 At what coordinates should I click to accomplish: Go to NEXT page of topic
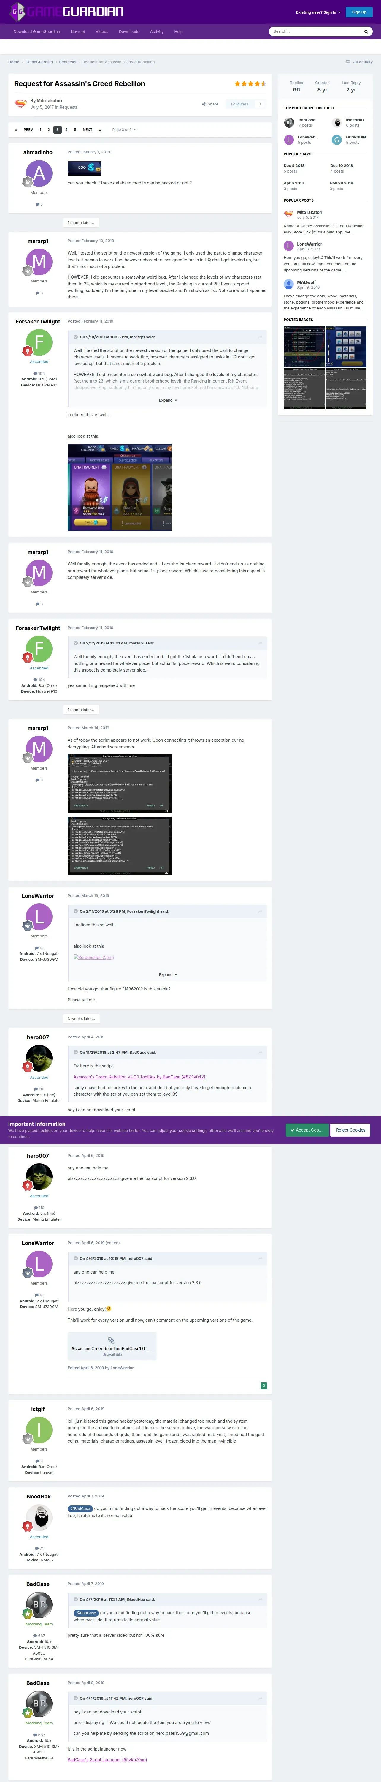tap(87, 129)
